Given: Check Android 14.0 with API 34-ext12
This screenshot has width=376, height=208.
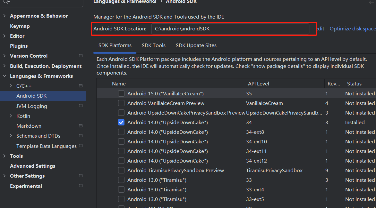Looking at the screenshot, I should coord(121,161).
